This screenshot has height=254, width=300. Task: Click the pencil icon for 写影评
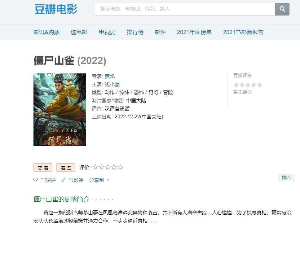click(x=64, y=180)
